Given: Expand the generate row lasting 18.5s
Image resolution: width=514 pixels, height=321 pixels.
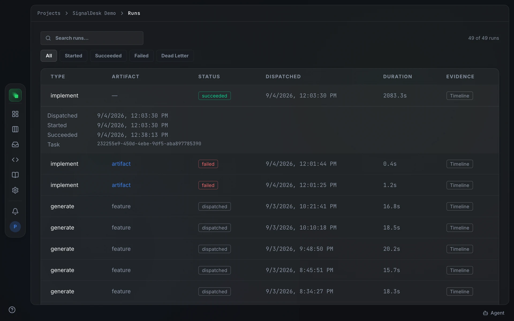Looking at the screenshot, I should click(x=270, y=228).
